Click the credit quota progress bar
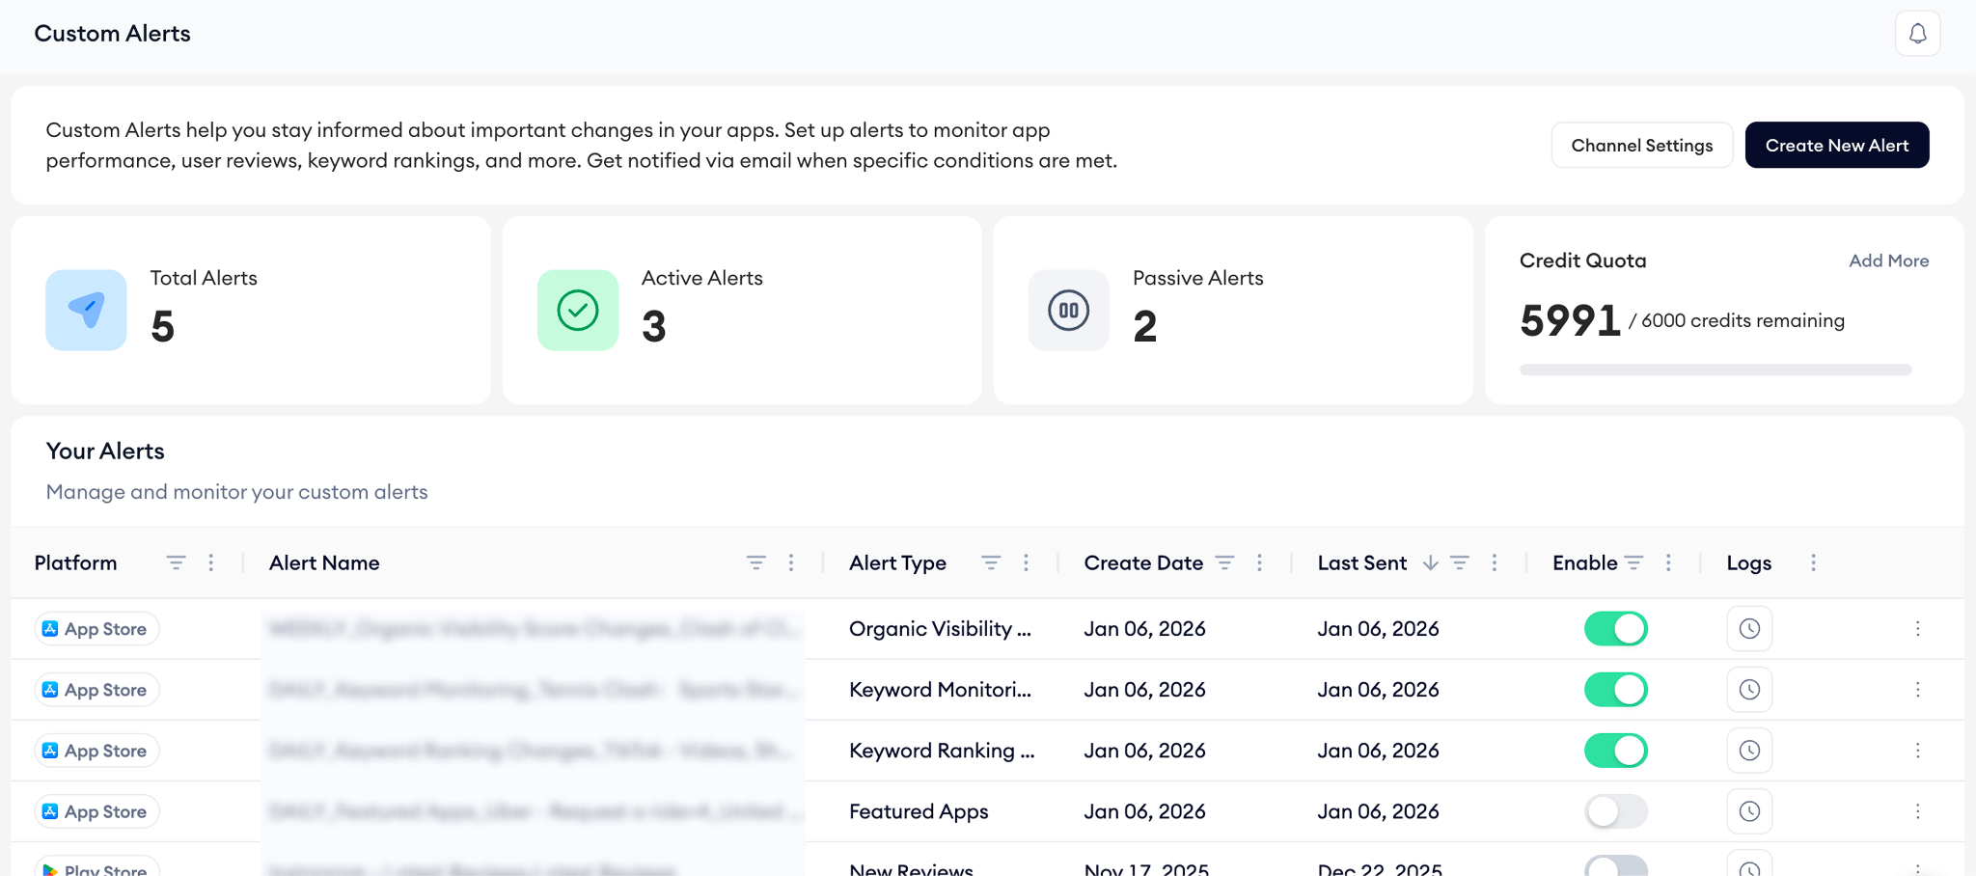 (x=1715, y=370)
